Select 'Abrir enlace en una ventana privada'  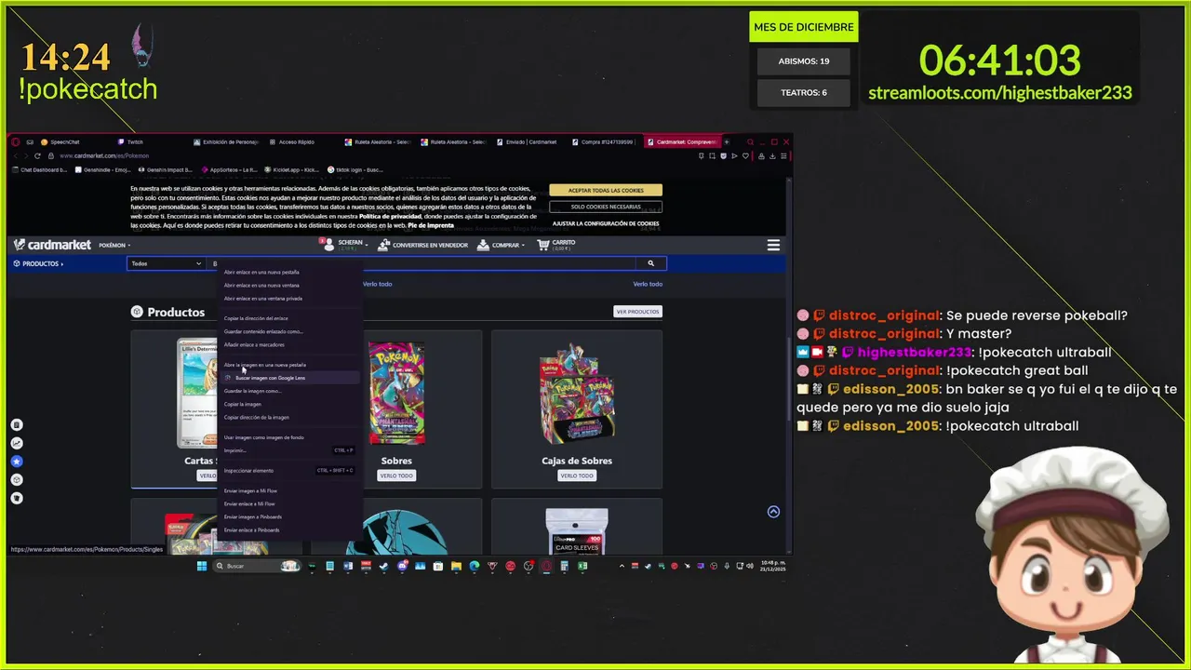pos(288,298)
